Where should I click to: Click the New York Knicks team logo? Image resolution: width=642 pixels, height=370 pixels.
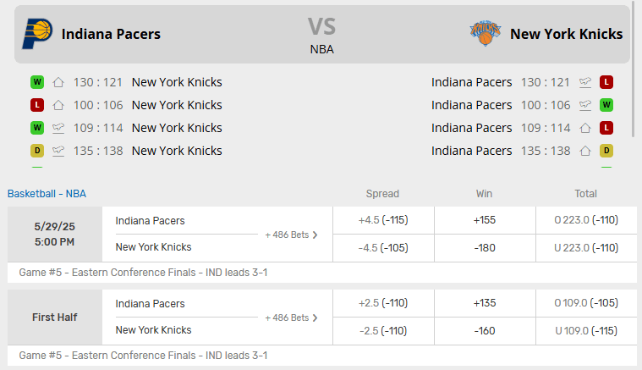pos(486,33)
